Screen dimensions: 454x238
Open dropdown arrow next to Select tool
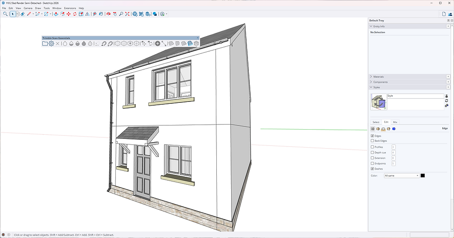(x=17, y=14)
